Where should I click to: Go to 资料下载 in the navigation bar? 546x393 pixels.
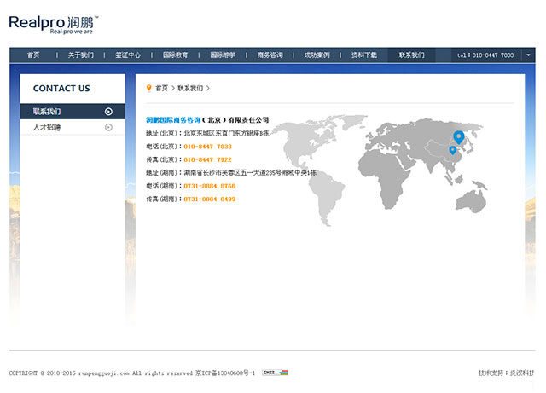point(364,55)
